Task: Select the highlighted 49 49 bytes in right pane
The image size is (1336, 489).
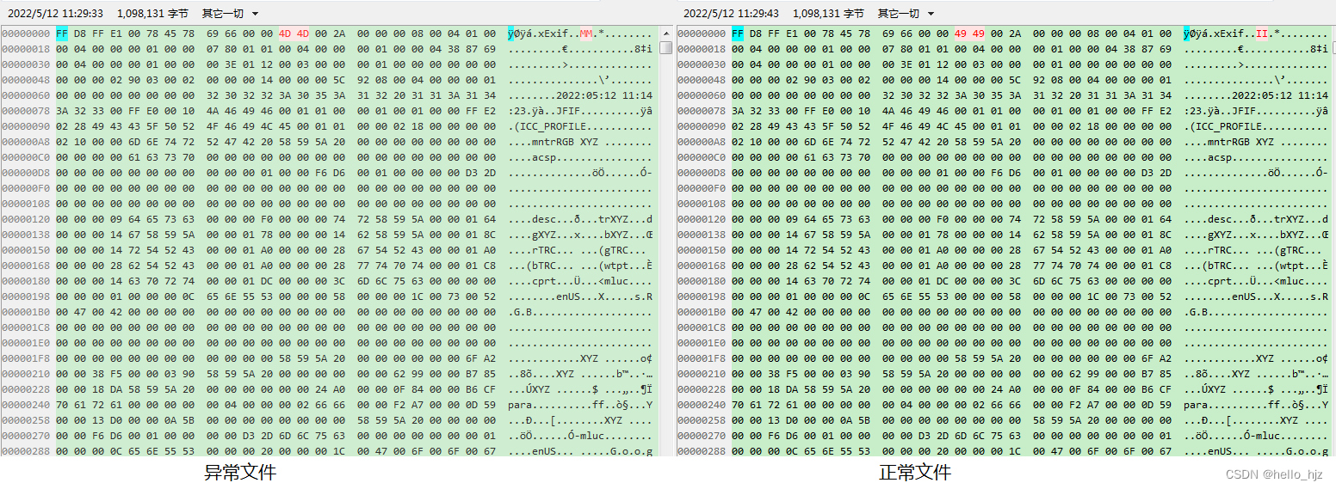Action: 969,34
